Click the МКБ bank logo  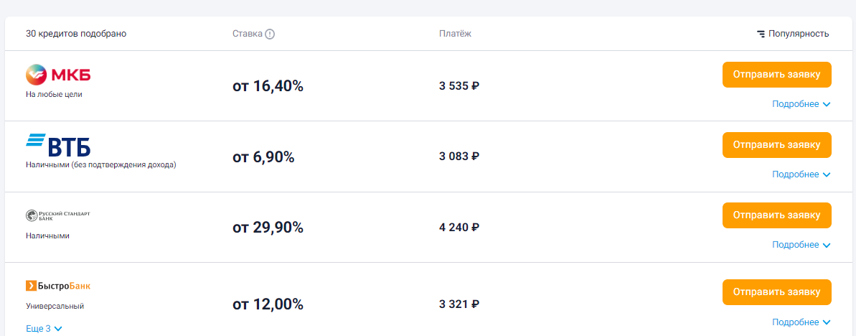click(x=58, y=75)
